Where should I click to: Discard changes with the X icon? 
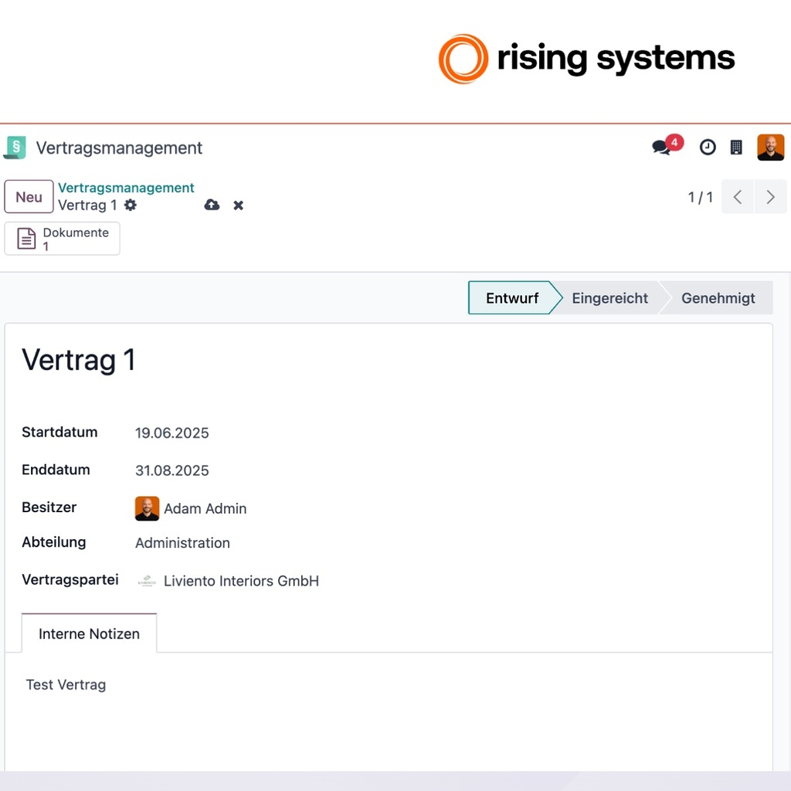(238, 205)
